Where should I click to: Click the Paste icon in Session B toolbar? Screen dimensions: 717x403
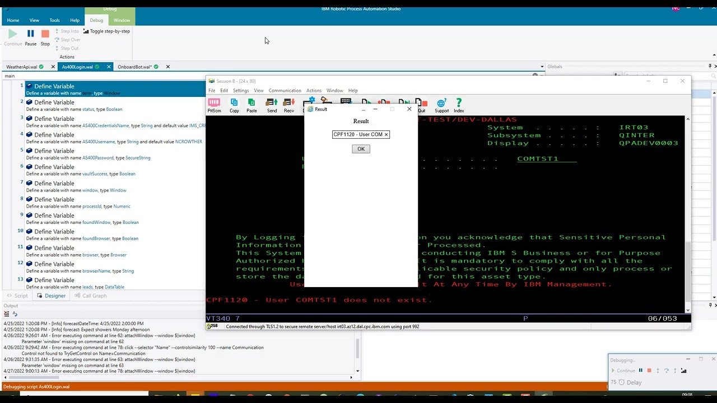click(x=252, y=105)
